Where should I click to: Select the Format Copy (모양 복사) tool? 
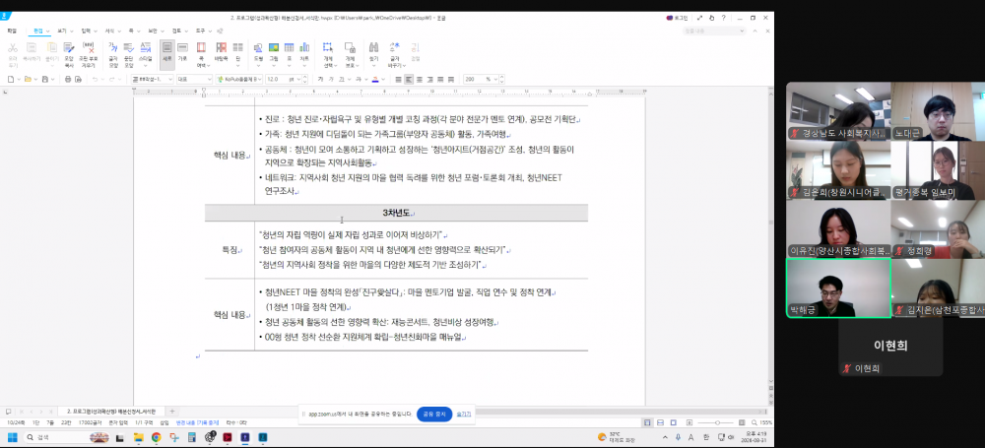(69, 51)
